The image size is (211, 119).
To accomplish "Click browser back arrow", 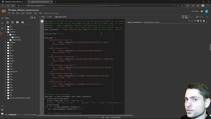I will [x=3, y=6].
